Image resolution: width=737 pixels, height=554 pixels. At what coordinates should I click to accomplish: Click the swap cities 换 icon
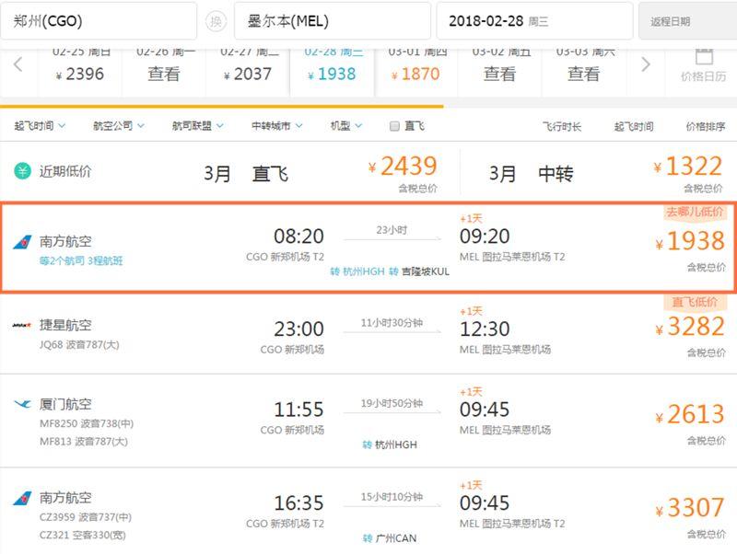[x=216, y=21]
